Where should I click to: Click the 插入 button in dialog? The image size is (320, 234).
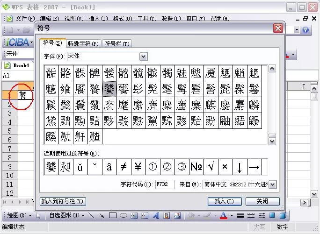coord(225,201)
